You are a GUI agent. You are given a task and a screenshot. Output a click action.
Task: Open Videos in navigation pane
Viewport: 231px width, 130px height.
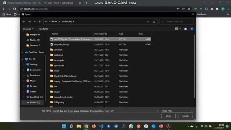[x=31, y=92]
